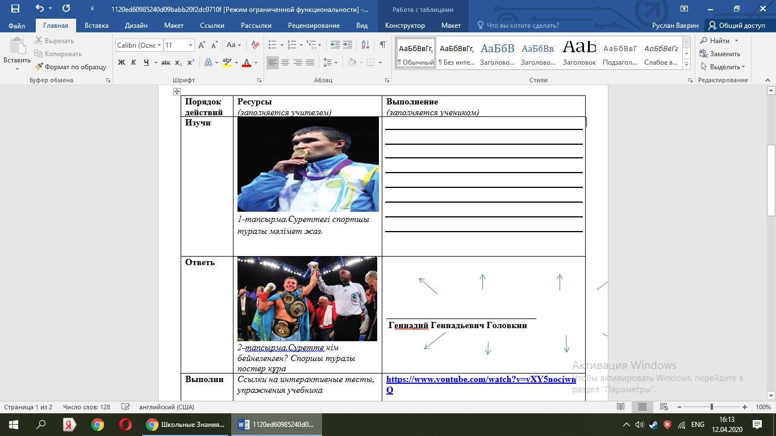Click the Justify alignment icon
The height and width of the screenshot is (436, 776).
pyautogui.click(x=310, y=62)
